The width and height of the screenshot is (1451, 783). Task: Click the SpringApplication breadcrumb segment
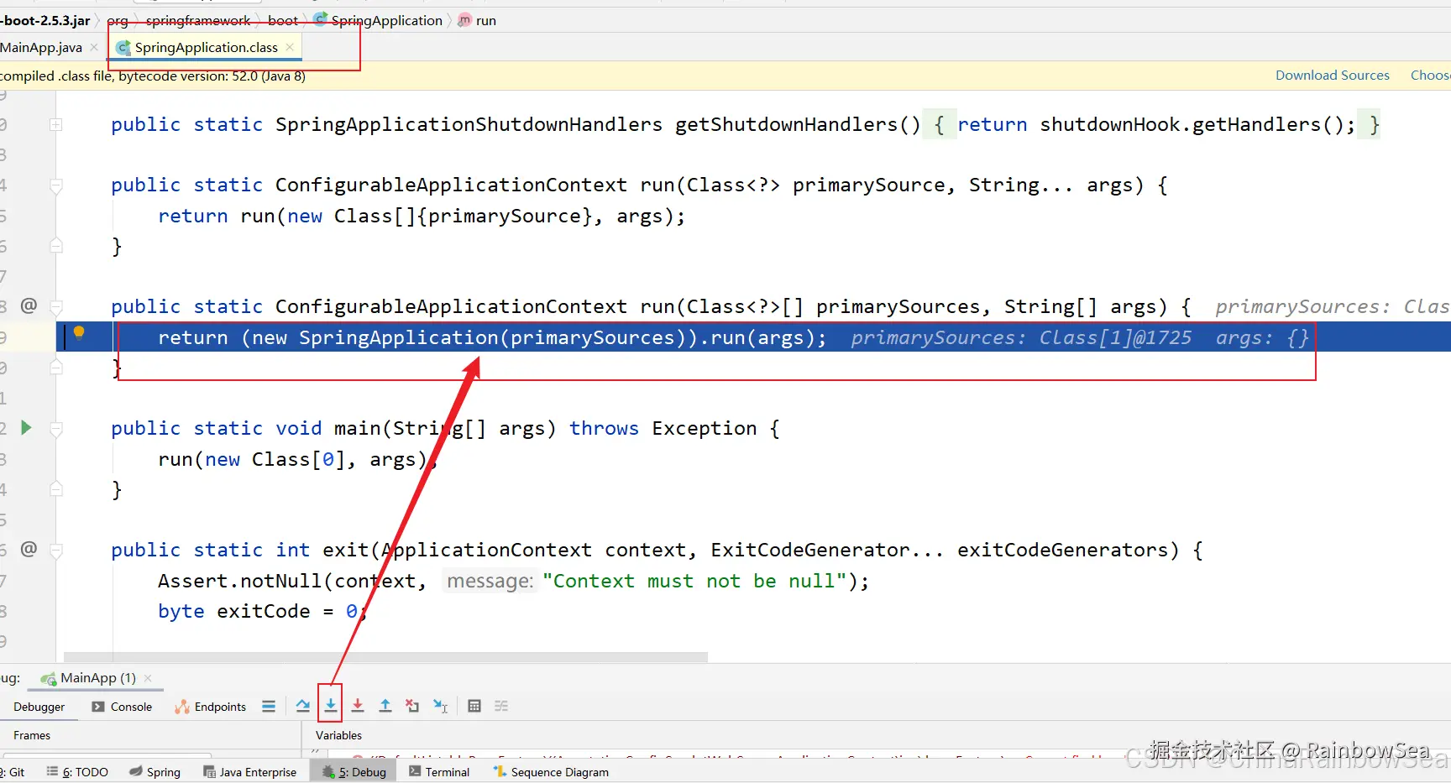[386, 20]
